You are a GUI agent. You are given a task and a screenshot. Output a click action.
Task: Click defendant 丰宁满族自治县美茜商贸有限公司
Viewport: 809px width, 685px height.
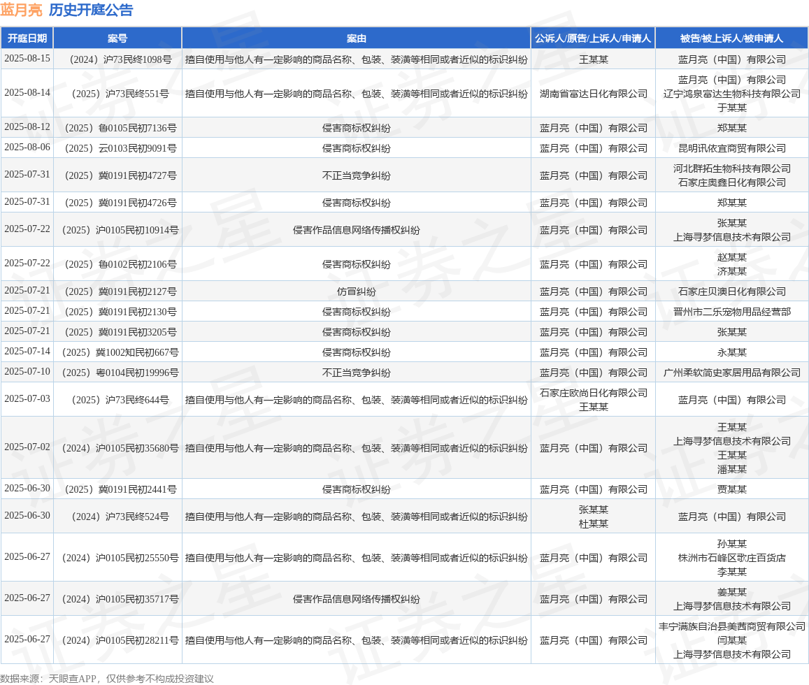731,626
